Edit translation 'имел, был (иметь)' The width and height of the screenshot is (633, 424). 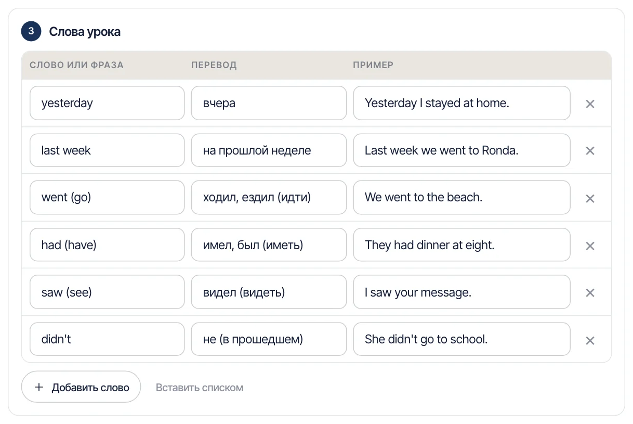tap(269, 245)
